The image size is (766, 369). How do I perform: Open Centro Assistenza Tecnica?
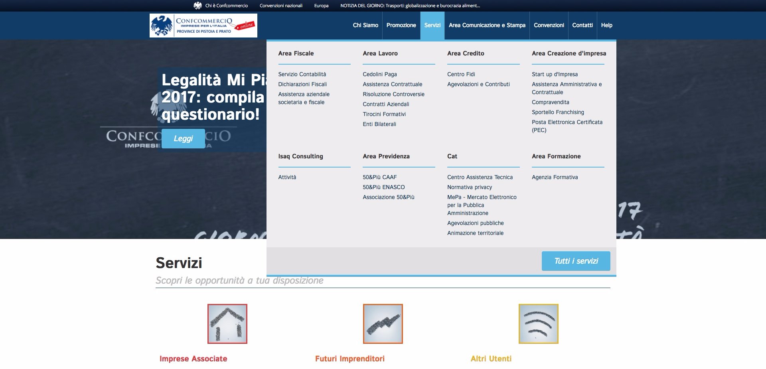[480, 177]
